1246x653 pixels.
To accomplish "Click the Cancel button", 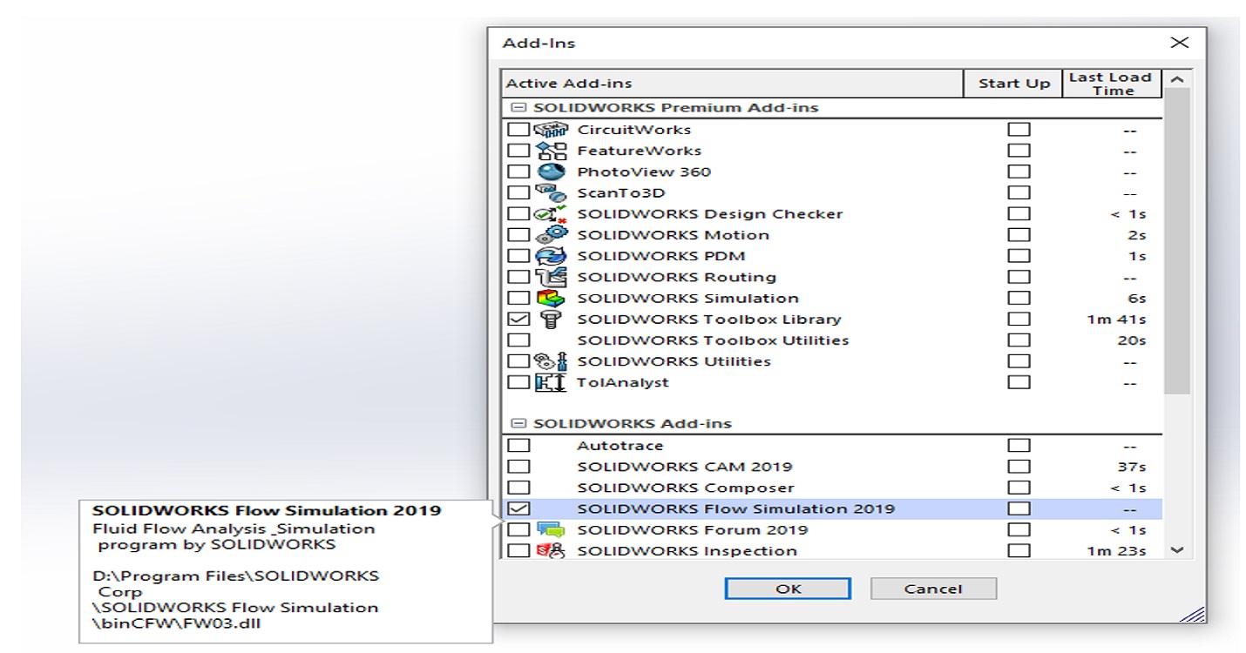I will coord(933,589).
